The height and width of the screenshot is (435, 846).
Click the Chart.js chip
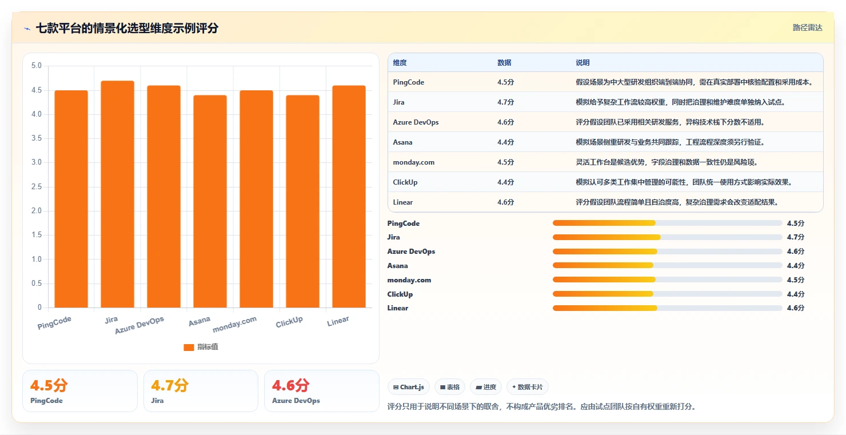409,387
